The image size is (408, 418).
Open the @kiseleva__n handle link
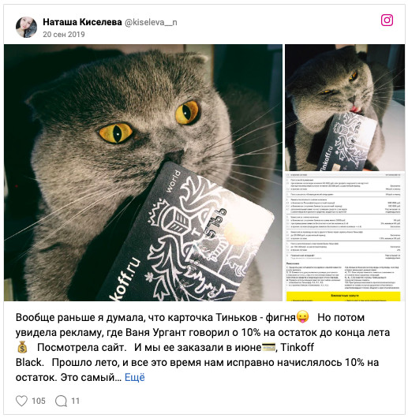(151, 22)
